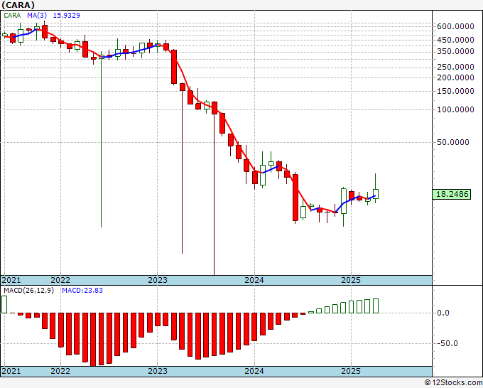Select the moving average value 15.9329

pos(67,16)
